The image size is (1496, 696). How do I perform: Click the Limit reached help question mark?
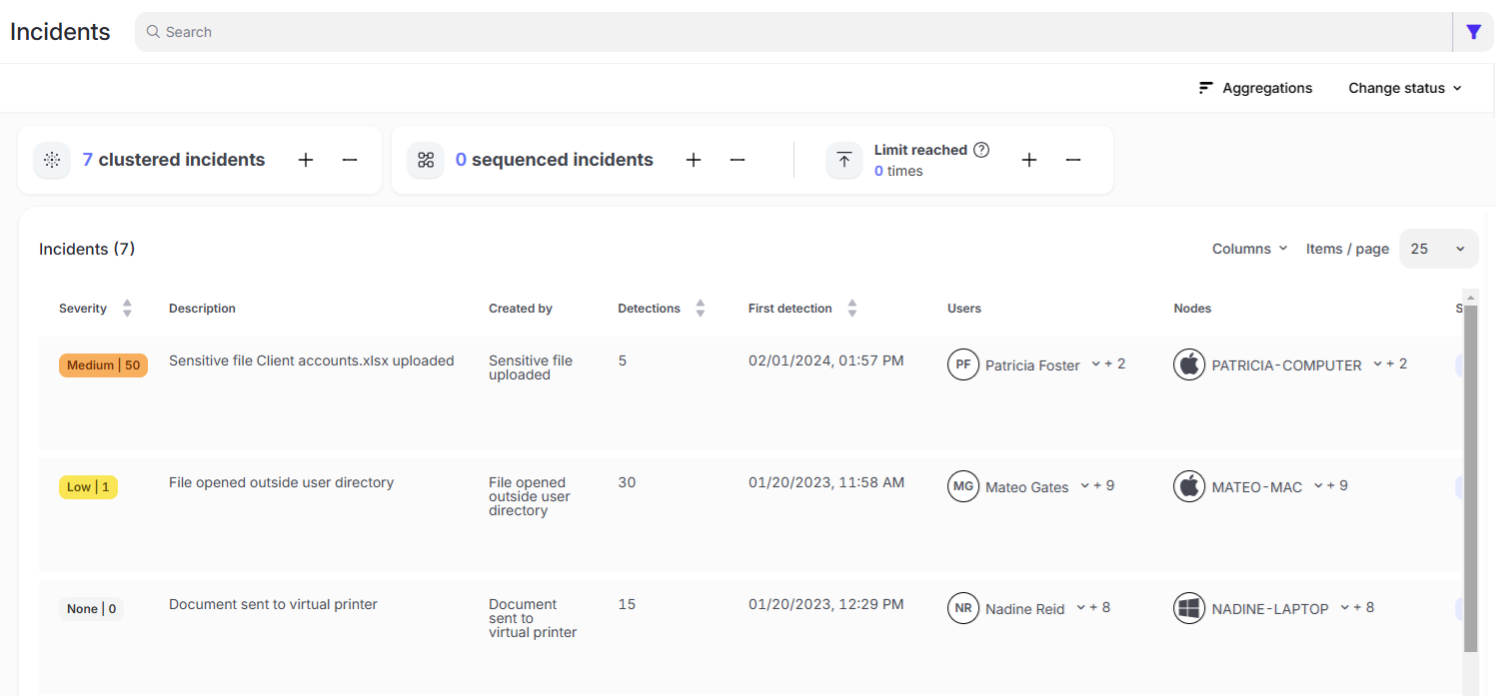click(x=981, y=150)
